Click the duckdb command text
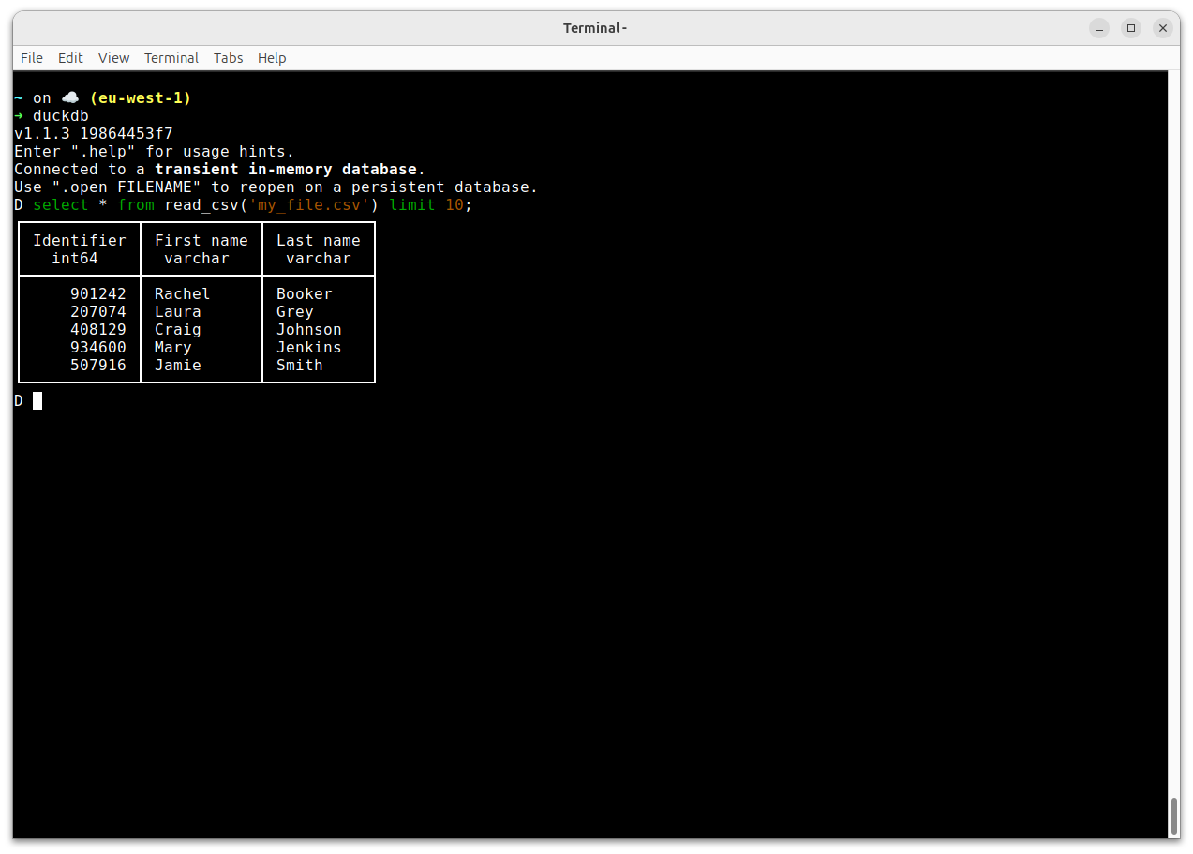Viewport: 1193px width, 854px height. click(61, 115)
